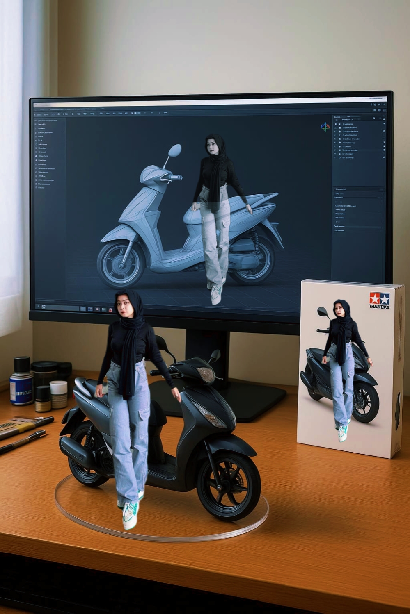Click the filter icon in the outliner panel header

point(374,118)
